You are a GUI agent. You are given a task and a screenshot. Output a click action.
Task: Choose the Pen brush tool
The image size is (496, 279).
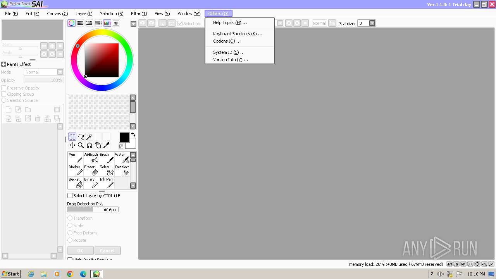[x=76, y=158]
